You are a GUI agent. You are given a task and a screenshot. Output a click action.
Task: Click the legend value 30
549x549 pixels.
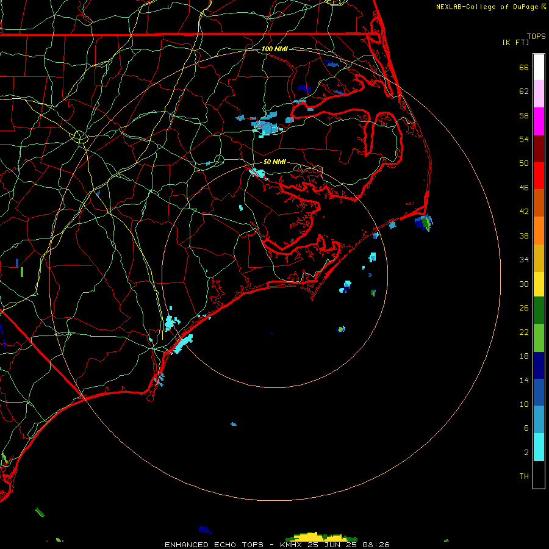pyautogui.click(x=524, y=284)
